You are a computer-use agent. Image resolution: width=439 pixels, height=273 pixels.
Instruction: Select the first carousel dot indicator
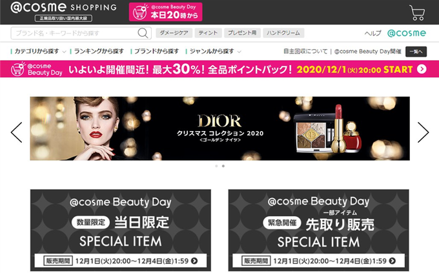(x=216, y=166)
